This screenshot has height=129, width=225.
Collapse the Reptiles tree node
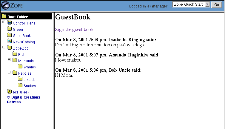click(x=9, y=72)
